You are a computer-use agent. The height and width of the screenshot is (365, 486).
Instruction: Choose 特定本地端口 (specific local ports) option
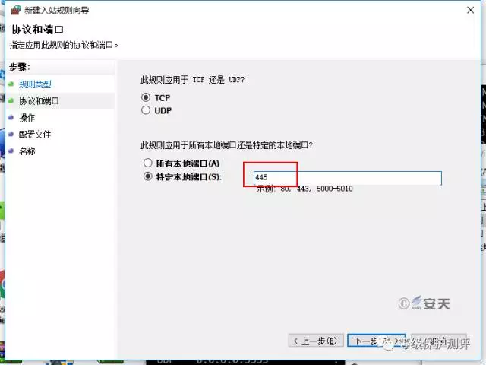pos(147,177)
